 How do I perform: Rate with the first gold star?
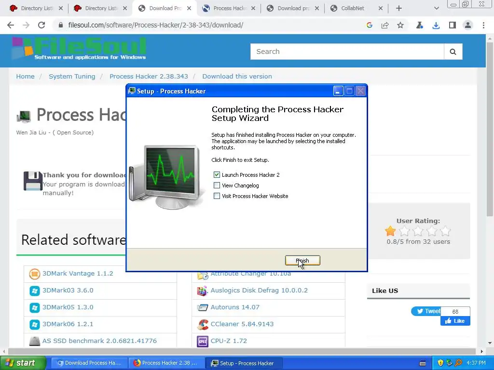point(390,231)
